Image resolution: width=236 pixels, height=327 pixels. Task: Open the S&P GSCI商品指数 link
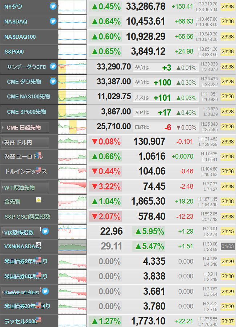tap(27, 217)
